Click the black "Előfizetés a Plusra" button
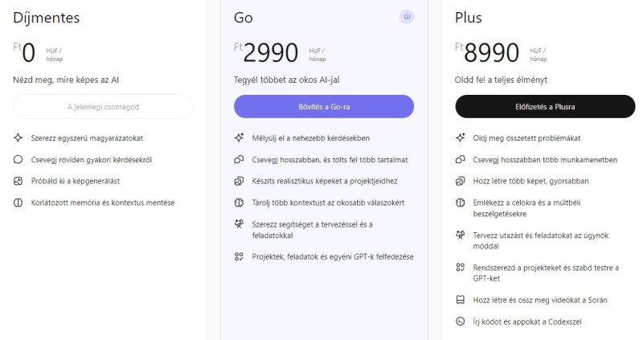The width and height of the screenshot is (643, 340). (x=545, y=106)
